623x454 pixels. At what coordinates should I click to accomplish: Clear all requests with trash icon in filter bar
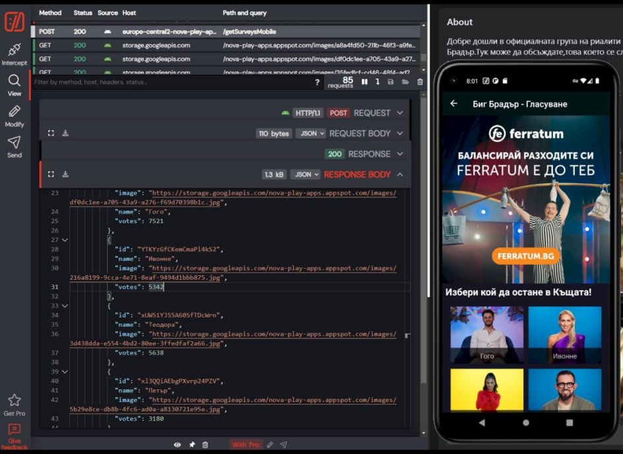click(420, 82)
